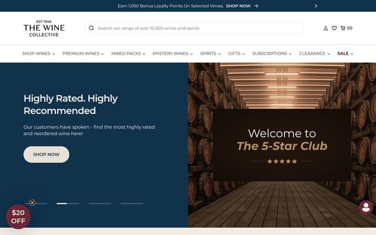The height and width of the screenshot is (235, 376).
Task: Select the third carousel slide indicator
Action: (x=100, y=204)
